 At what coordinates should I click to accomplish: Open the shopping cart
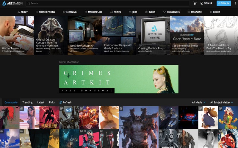[x=195, y=3]
